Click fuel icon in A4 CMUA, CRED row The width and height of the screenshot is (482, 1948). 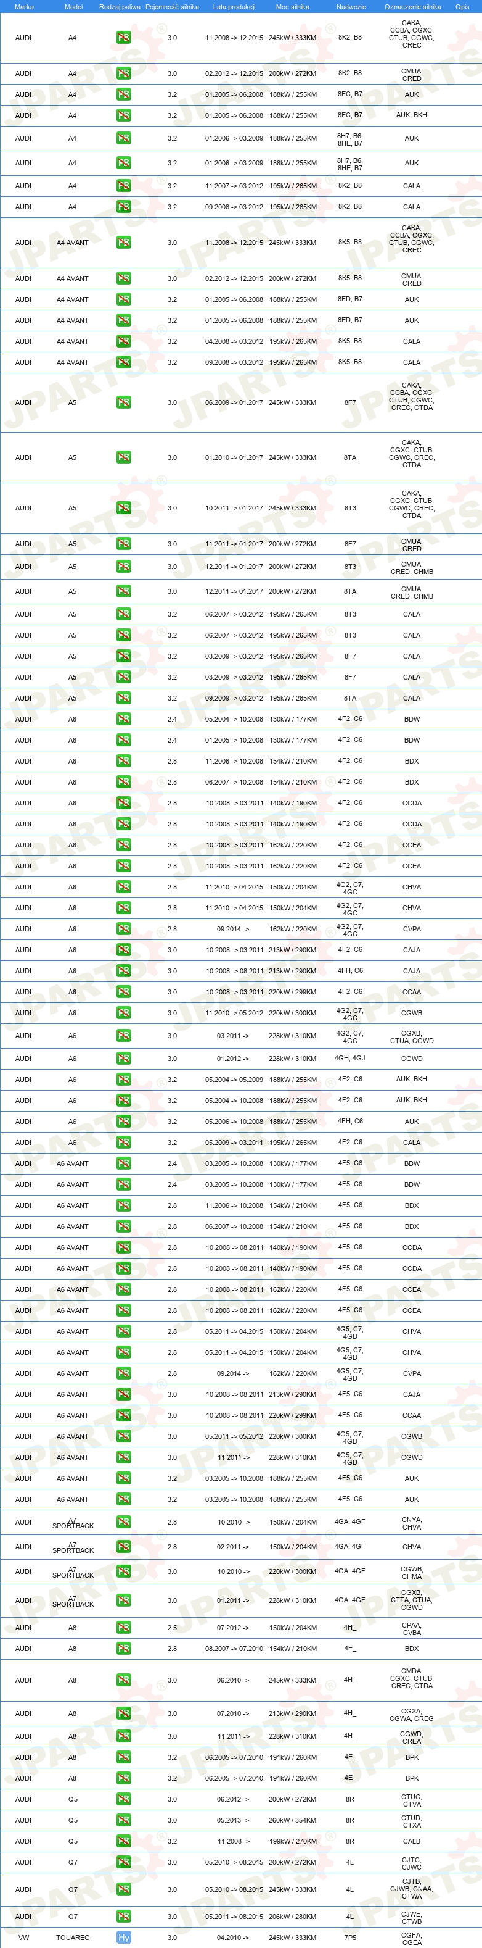pos(123,73)
